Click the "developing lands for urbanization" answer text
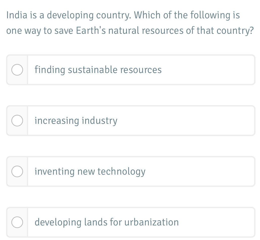260x240 pixels. 107,222
